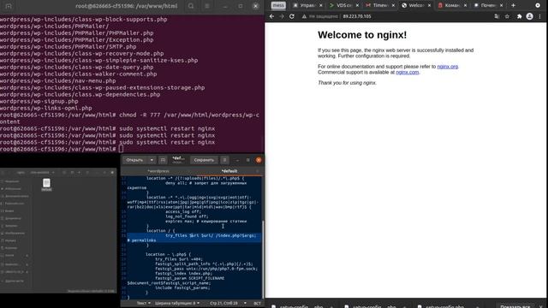Open the Текст syntax dropdown in editor status bar
The width and height of the screenshot is (548, 308).
point(144,303)
